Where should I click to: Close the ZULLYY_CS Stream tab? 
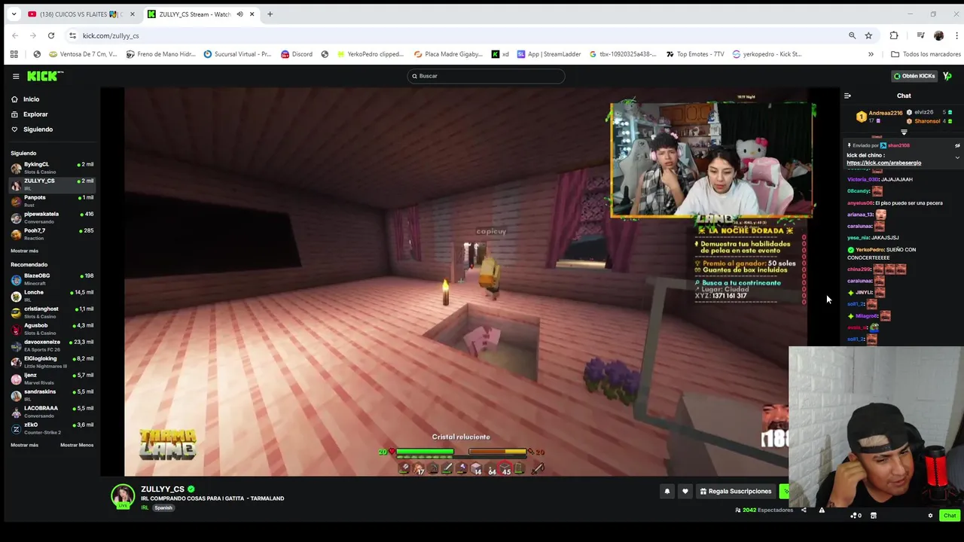point(252,14)
